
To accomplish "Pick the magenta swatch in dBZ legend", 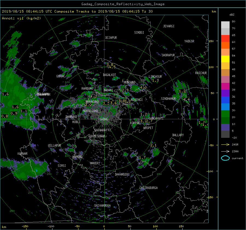I will 225,86.
